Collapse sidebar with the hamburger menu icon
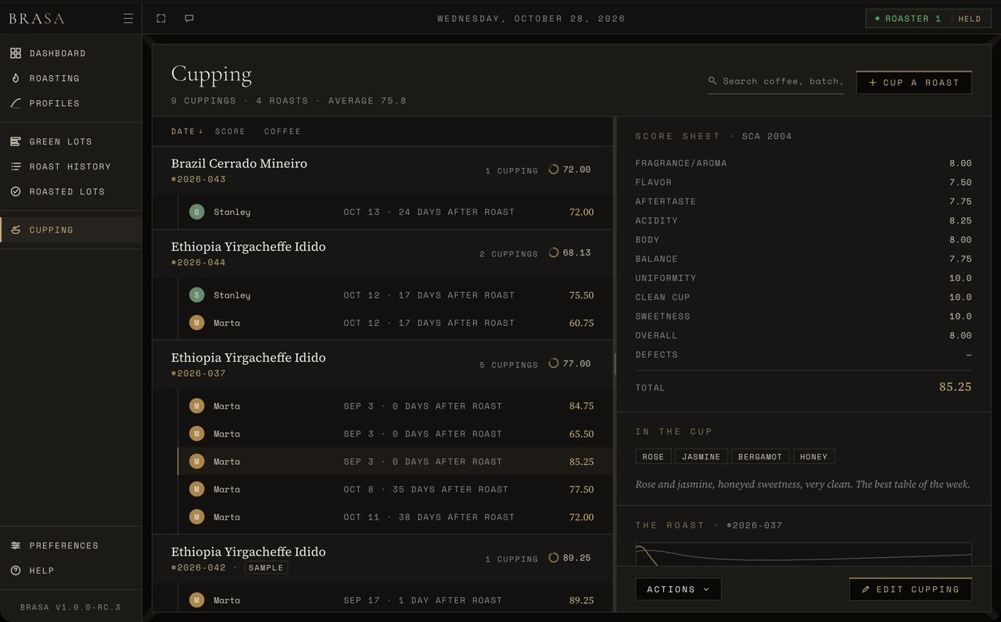 pyautogui.click(x=128, y=19)
